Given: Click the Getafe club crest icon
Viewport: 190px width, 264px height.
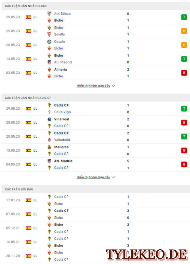Looking at the screenshot, I should tap(49, 42).
